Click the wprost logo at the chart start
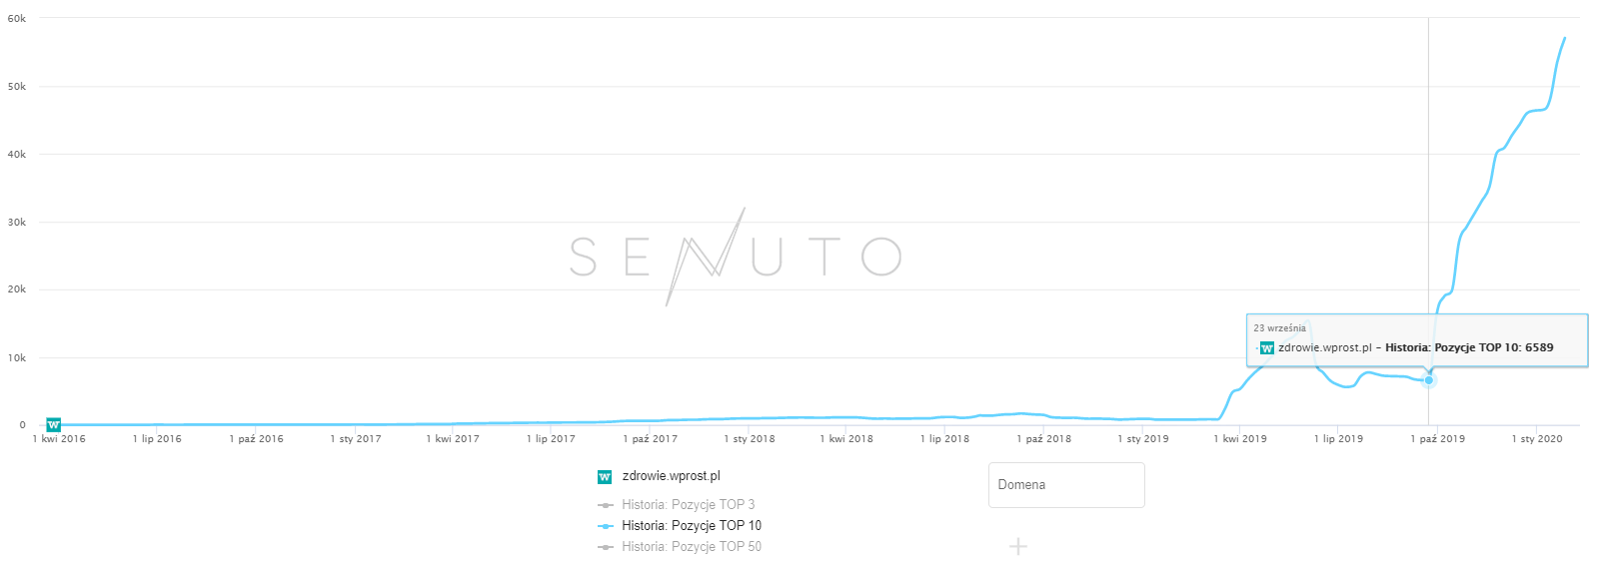 coord(54,425)
